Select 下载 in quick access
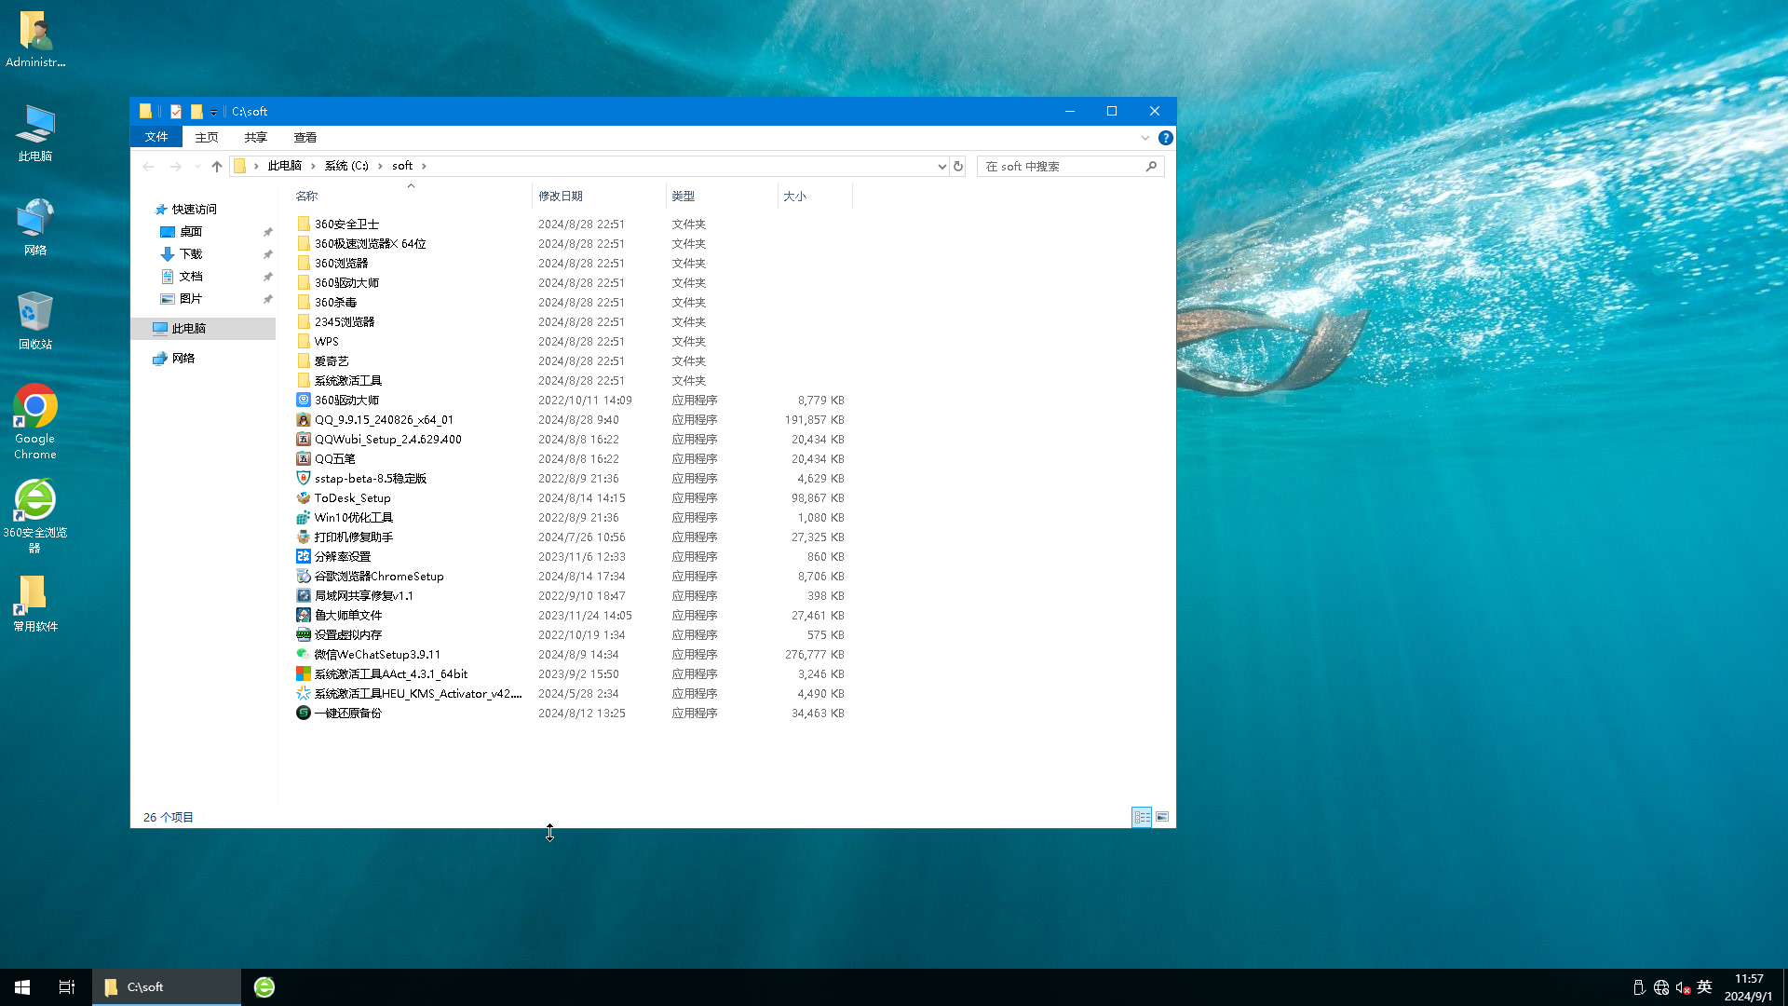 (191, 253)
